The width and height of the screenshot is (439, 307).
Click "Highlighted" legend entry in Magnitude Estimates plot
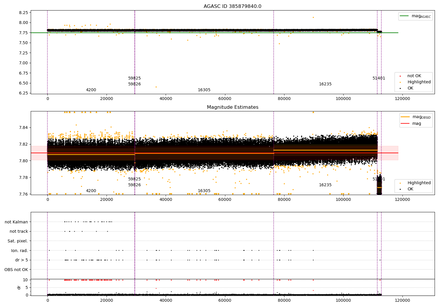414,183
